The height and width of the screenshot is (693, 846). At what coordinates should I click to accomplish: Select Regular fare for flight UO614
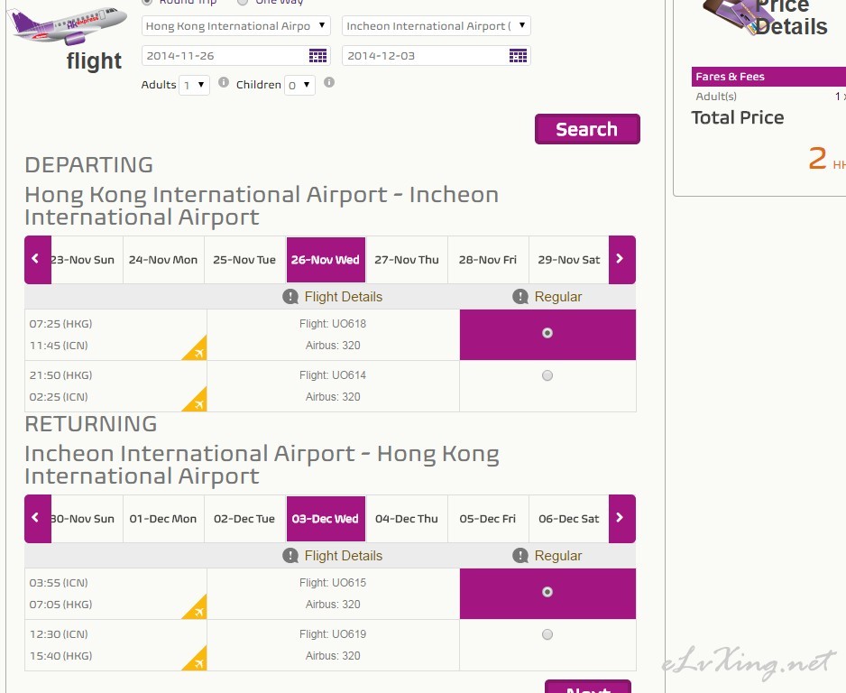(547, 375)
